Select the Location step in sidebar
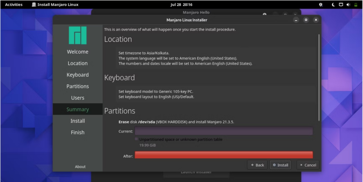 pyautogui.click(x=78, y=63)
